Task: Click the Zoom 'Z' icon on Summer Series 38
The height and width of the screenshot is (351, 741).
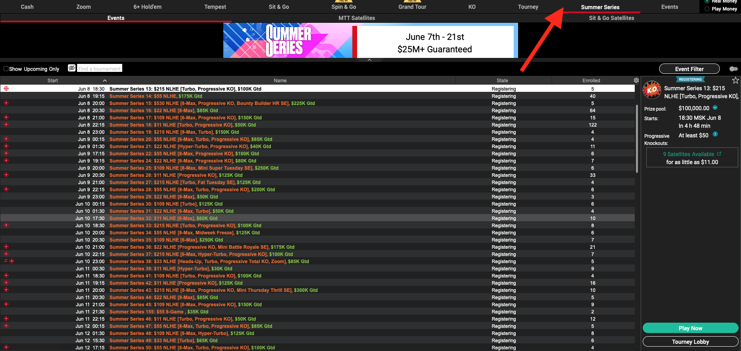Action: point(6,261)
